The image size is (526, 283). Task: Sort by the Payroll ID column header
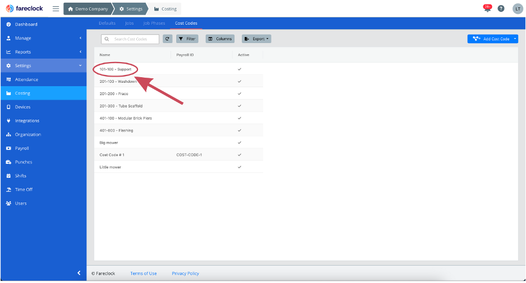185,55
